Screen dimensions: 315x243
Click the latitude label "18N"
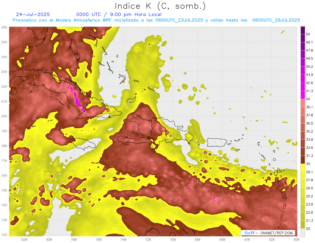[x=4, y=146]
